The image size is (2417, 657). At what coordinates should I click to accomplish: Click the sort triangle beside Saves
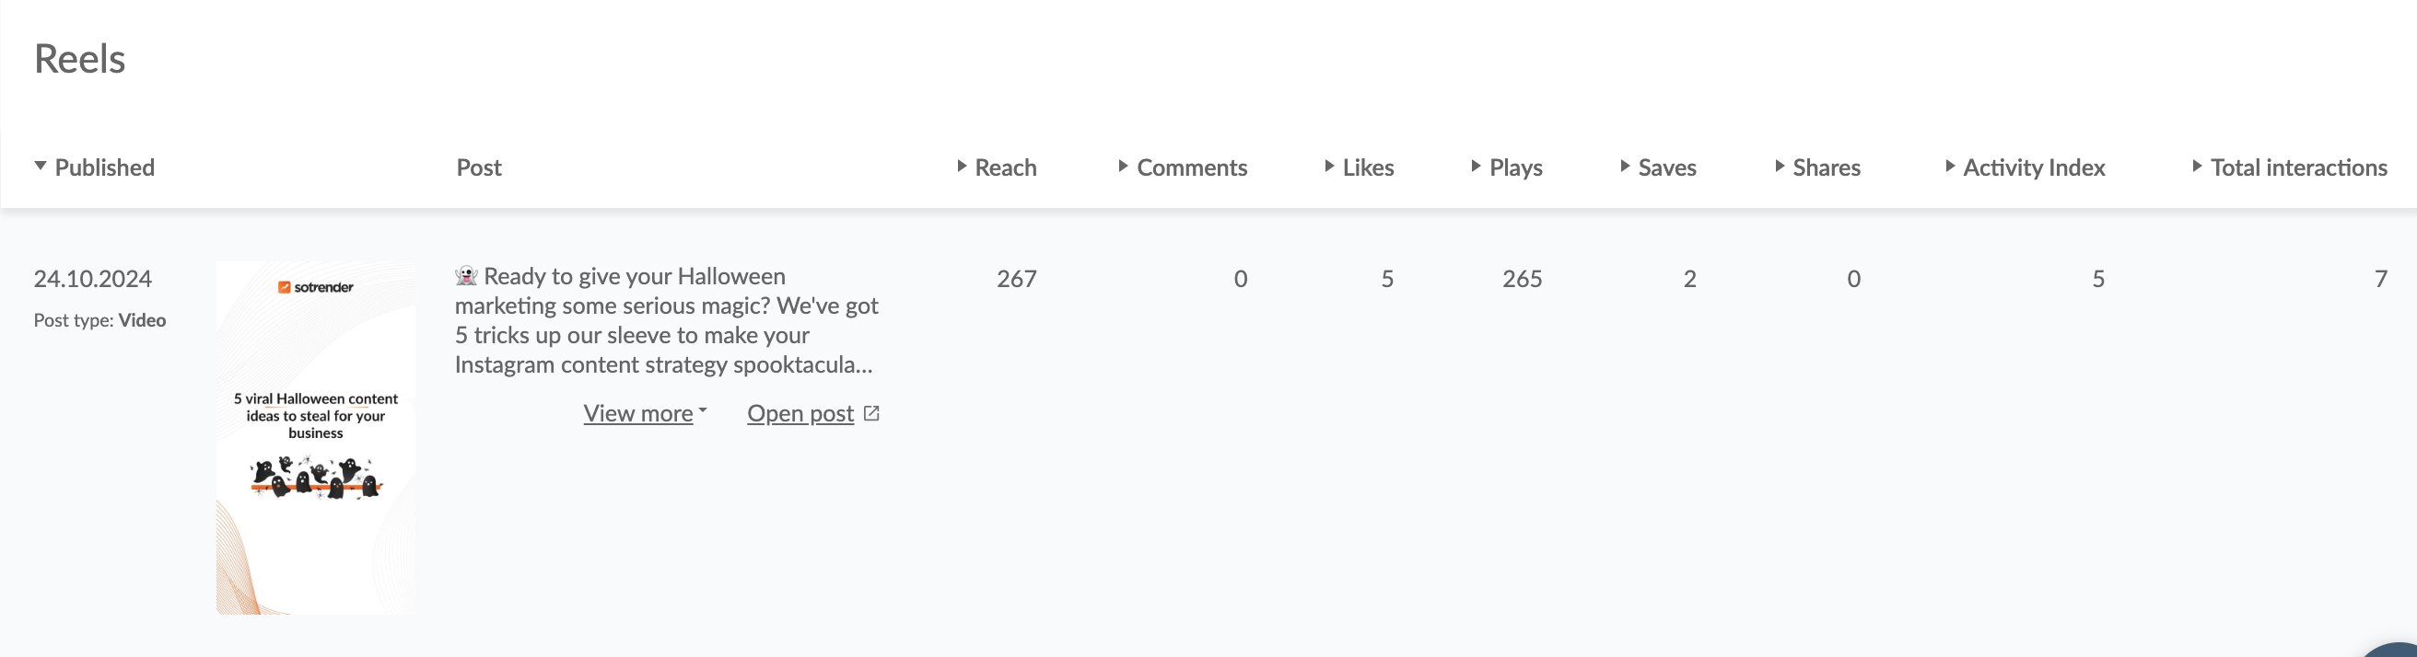click(1625, 166)
